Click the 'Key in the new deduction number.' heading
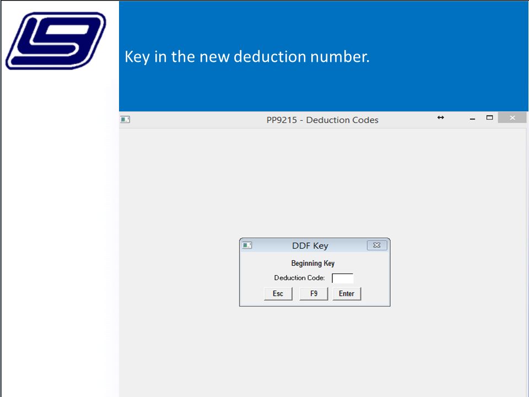The image size is (529, 397). pos(247,57)
